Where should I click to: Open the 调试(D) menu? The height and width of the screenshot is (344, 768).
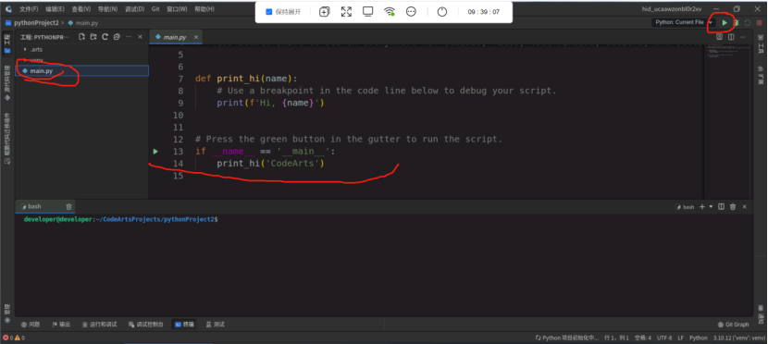[134, 9]
